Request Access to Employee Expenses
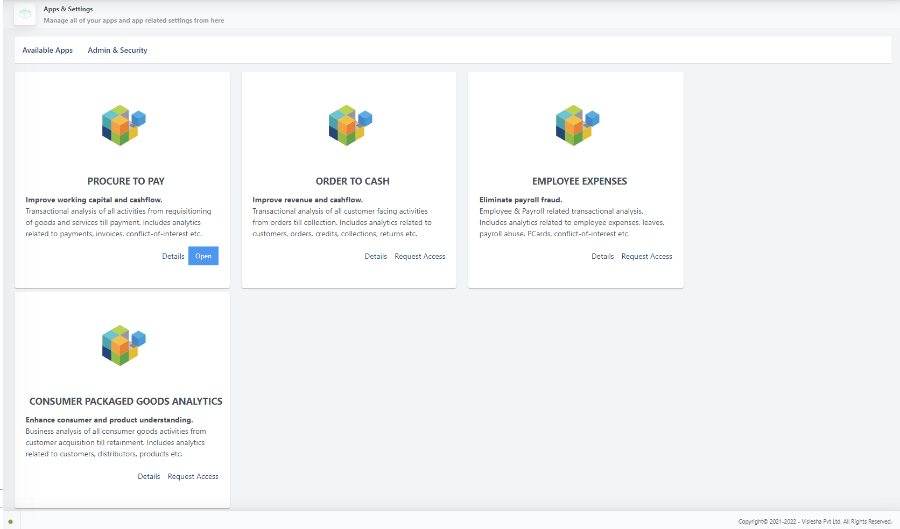The width and height of the screenshot is (900, 529). coord(646,256)
